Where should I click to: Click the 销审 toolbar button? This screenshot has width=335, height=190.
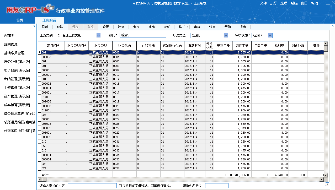(212, 27)
